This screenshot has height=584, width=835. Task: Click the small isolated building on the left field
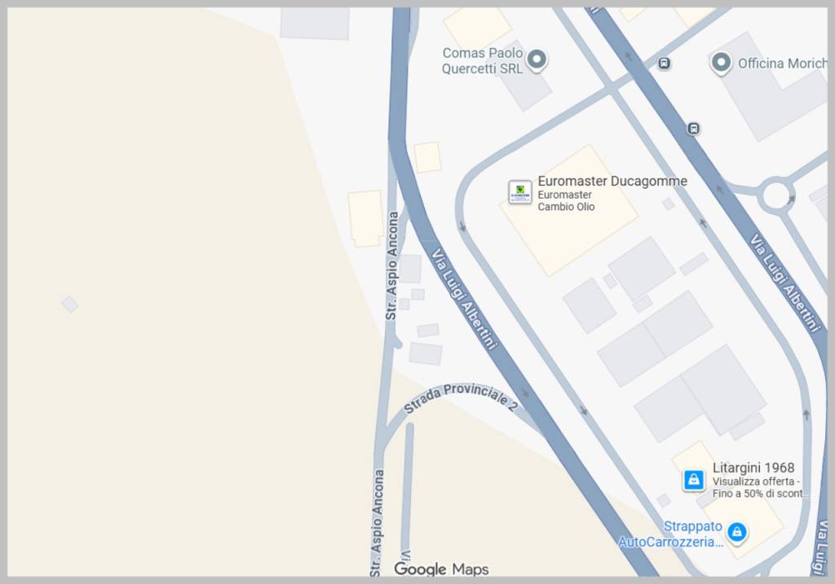click(70, 305)
